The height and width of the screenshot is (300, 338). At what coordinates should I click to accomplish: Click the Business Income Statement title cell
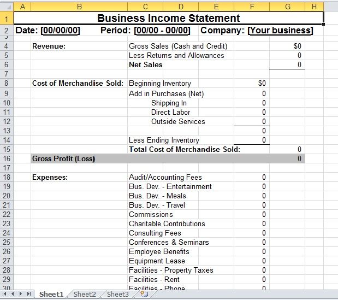click(x=169, y=18)
